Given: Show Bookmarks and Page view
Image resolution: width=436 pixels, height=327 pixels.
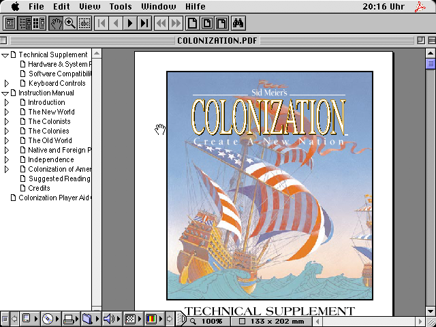Looking at the screenshot, I should coord(25,23).
